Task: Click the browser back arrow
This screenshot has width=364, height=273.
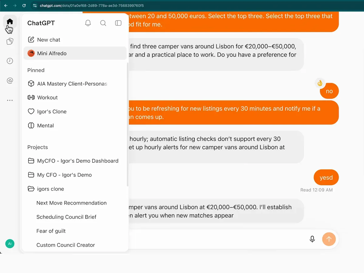Action: [x=6, y=5]
